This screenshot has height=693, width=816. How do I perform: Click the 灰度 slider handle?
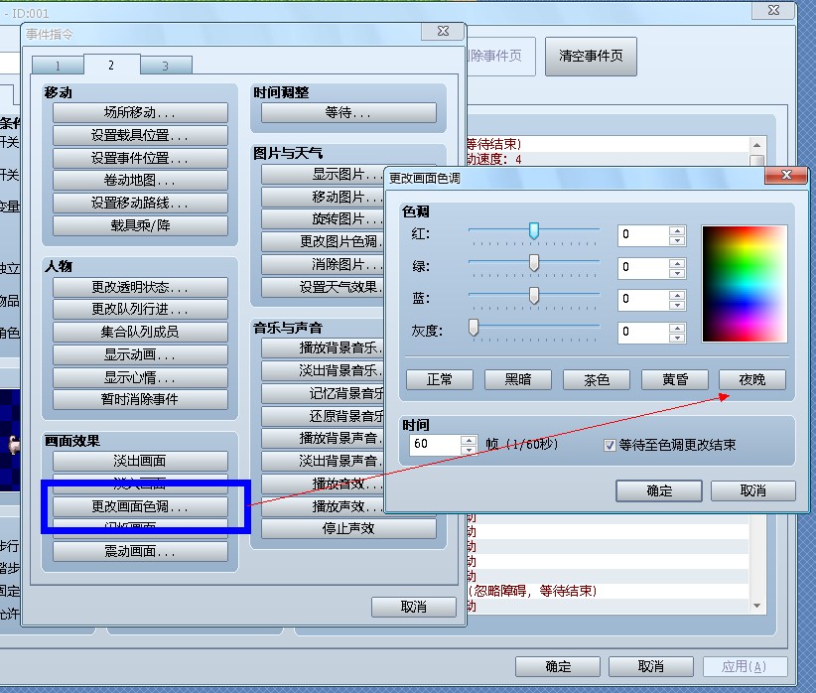(x=474, y=328)
